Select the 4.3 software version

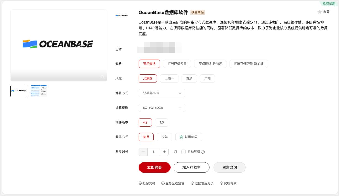pos(161,122)
